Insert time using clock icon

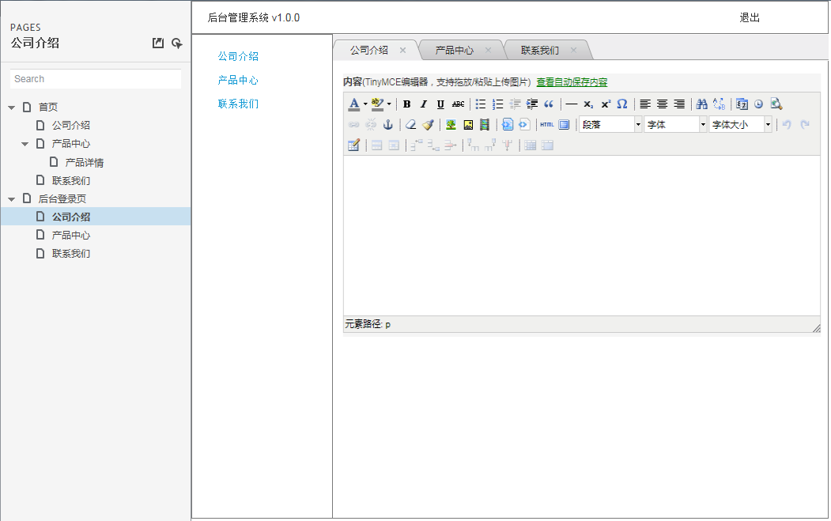pyautogui.click(x=759, y=104)
